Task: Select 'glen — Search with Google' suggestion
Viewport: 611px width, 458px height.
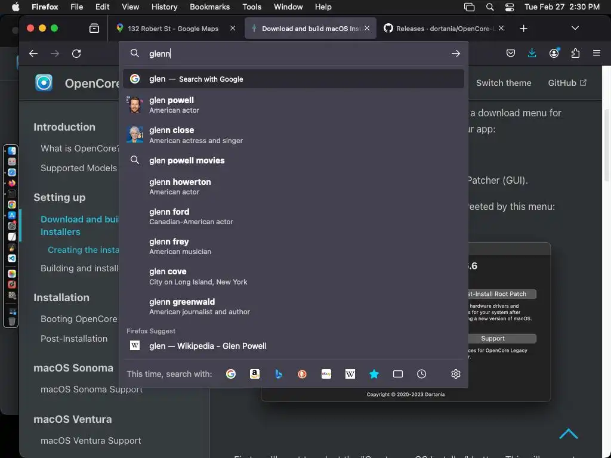Action: 294,79
